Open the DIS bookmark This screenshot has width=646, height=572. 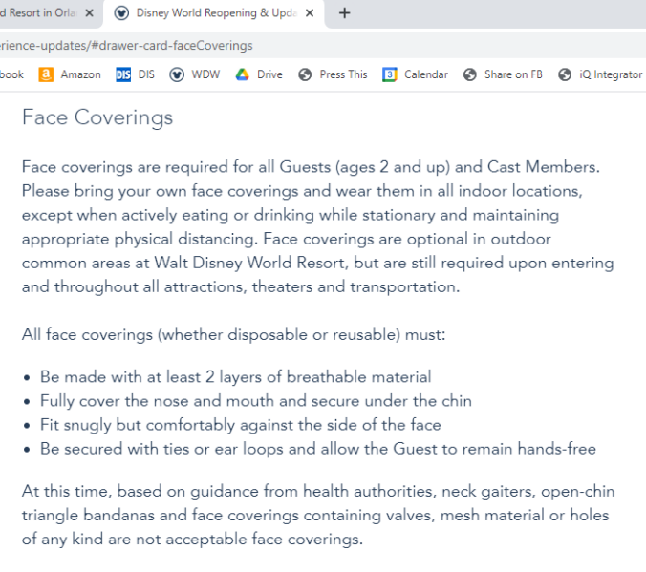135,74
